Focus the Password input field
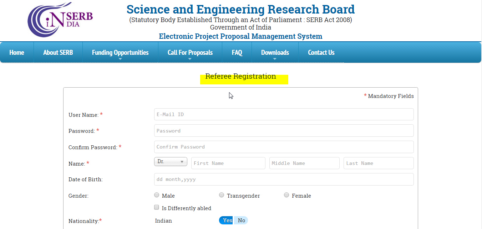The image size is (482, 229). (284, 131)
